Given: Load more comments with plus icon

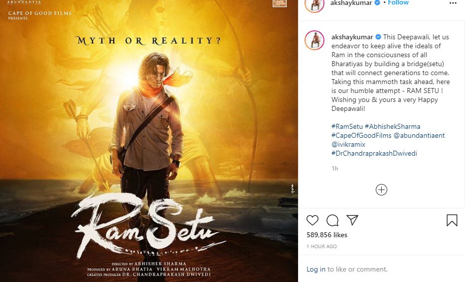Looking at the screenshot, I should 381,189.
